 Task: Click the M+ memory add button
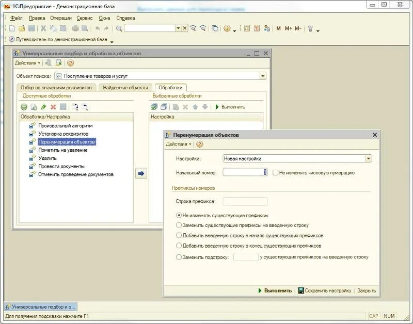coord(289,28)
